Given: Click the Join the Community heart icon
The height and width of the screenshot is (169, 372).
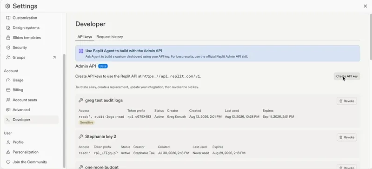Looking at the screenshot, I should [x=8, y=162].
